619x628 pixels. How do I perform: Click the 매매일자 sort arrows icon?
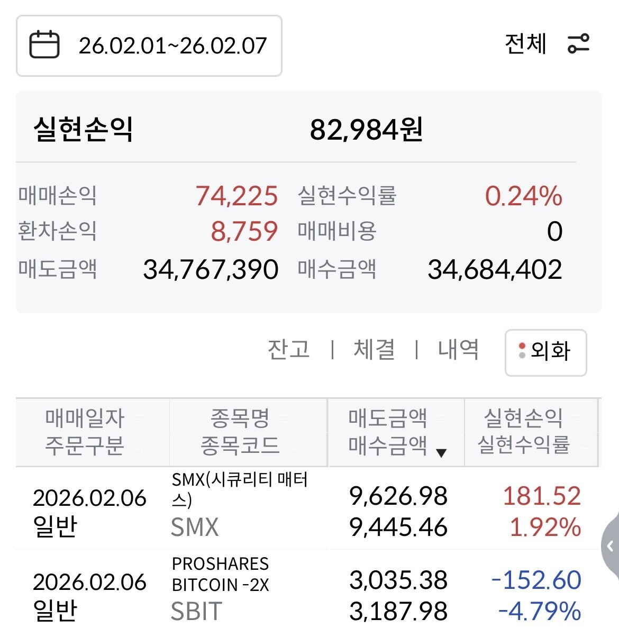pos(139,418)
